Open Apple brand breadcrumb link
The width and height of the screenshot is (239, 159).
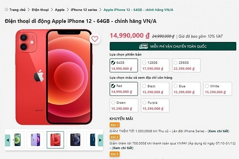coord(60,10)
